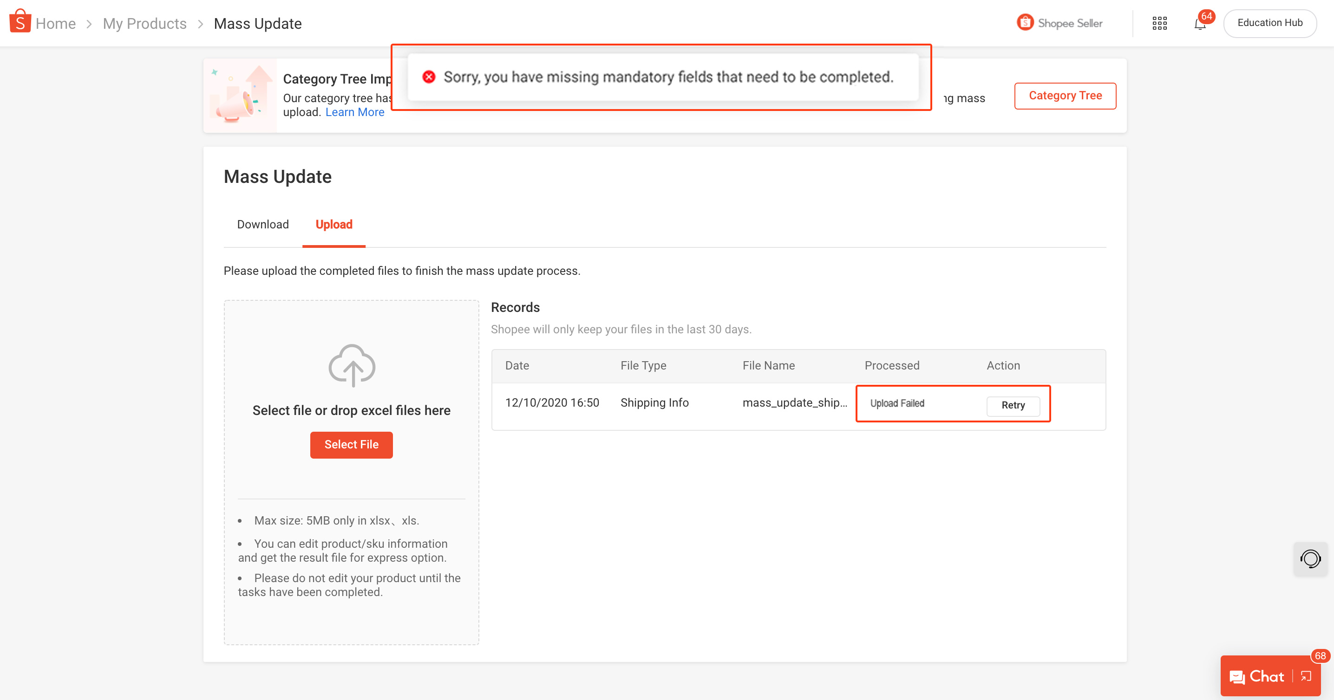Click the 64 notification badge
This screenshot has height=700, width=1334.
pos(1207,17)
